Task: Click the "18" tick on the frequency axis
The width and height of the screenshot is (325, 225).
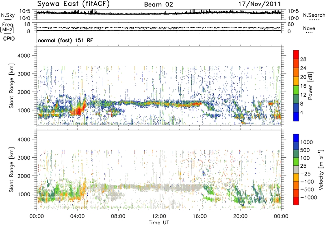Action: tap(27, 24)
